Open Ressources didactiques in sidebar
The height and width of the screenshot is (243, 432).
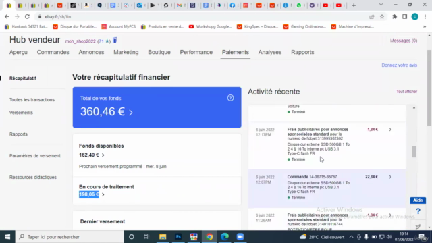pos(33,177)
